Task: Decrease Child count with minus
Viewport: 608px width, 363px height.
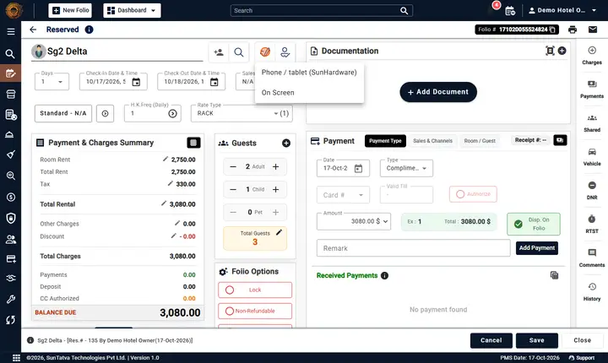Action: (x=233, y=189)
